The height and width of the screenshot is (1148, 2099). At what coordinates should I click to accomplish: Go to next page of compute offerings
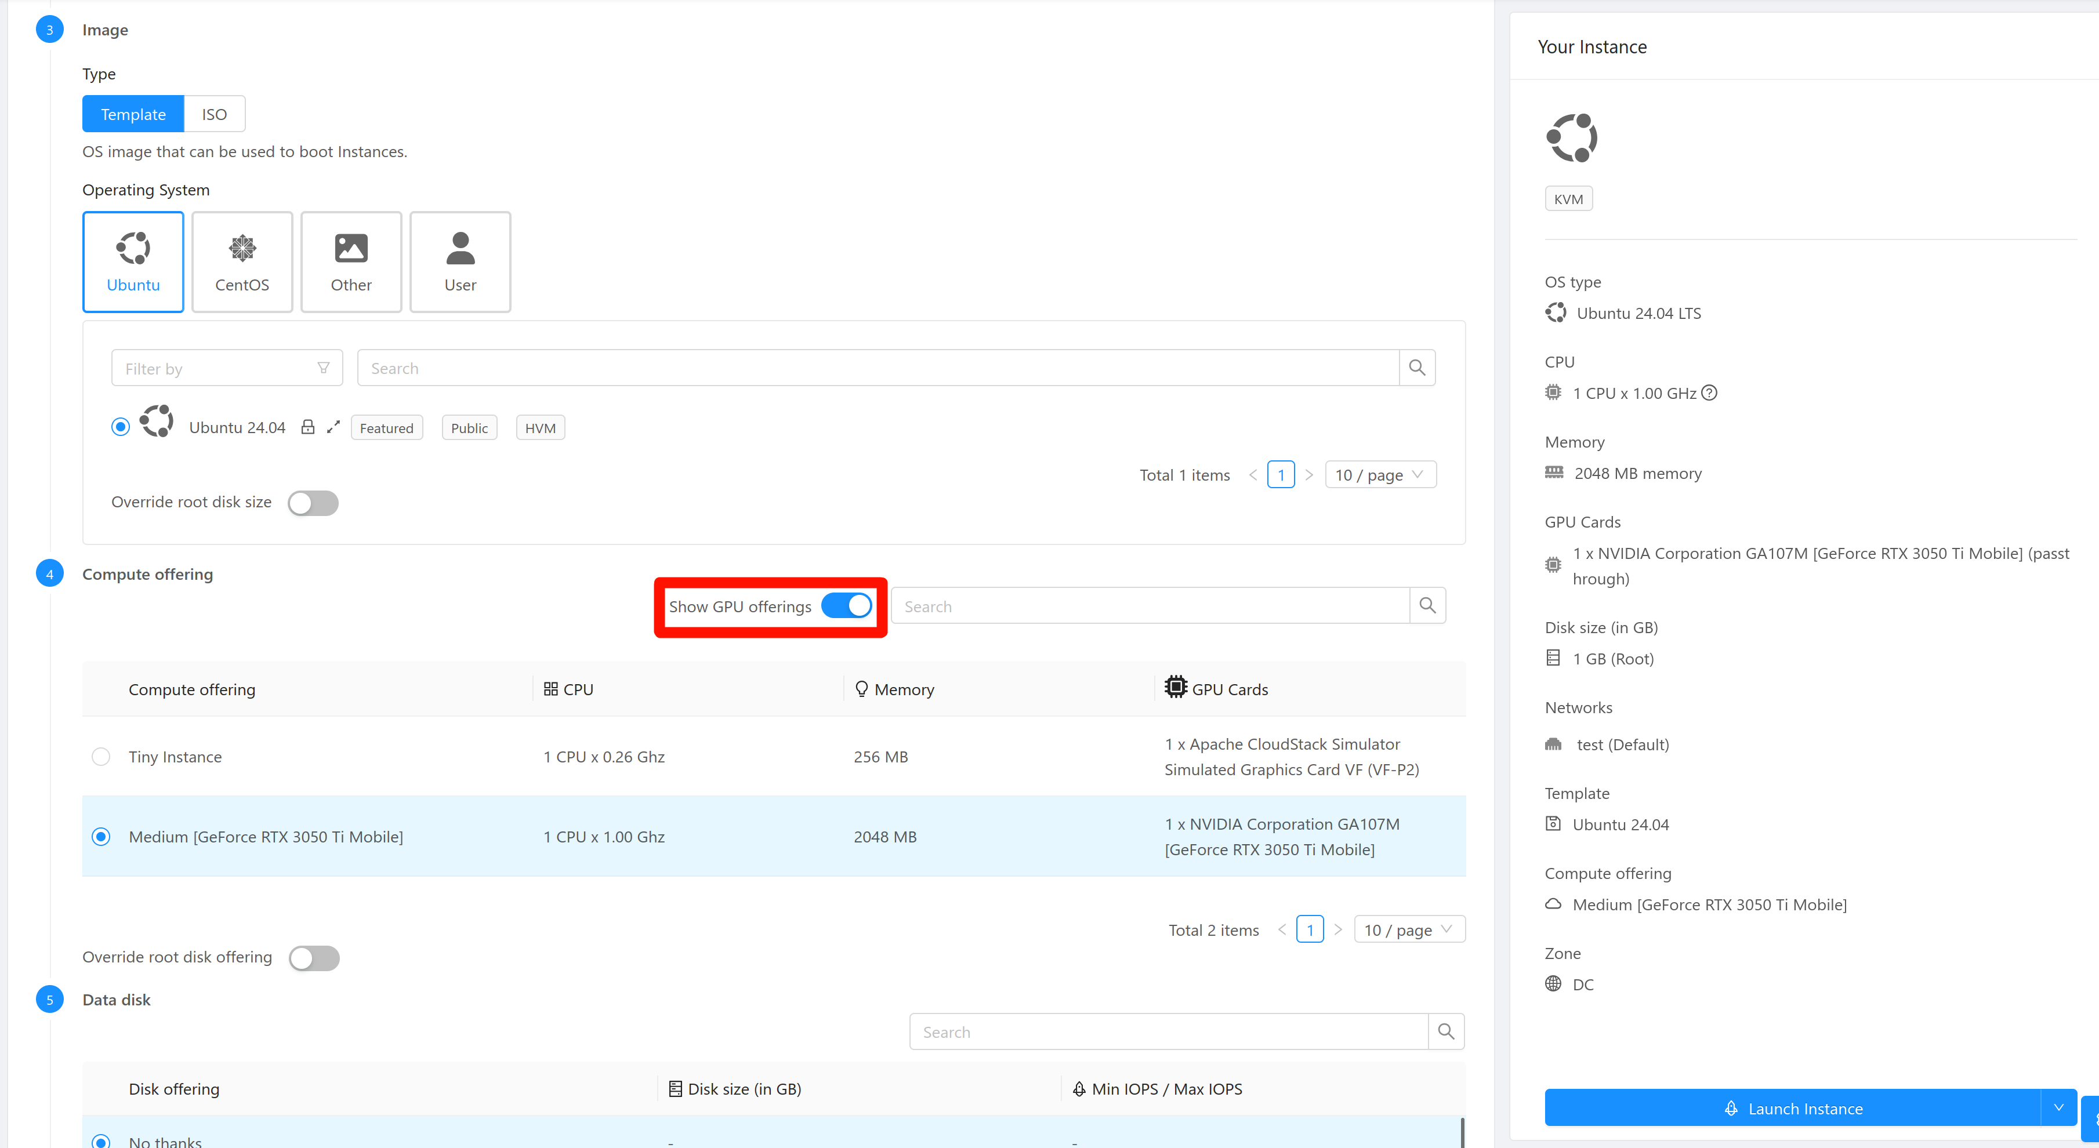1339,929
